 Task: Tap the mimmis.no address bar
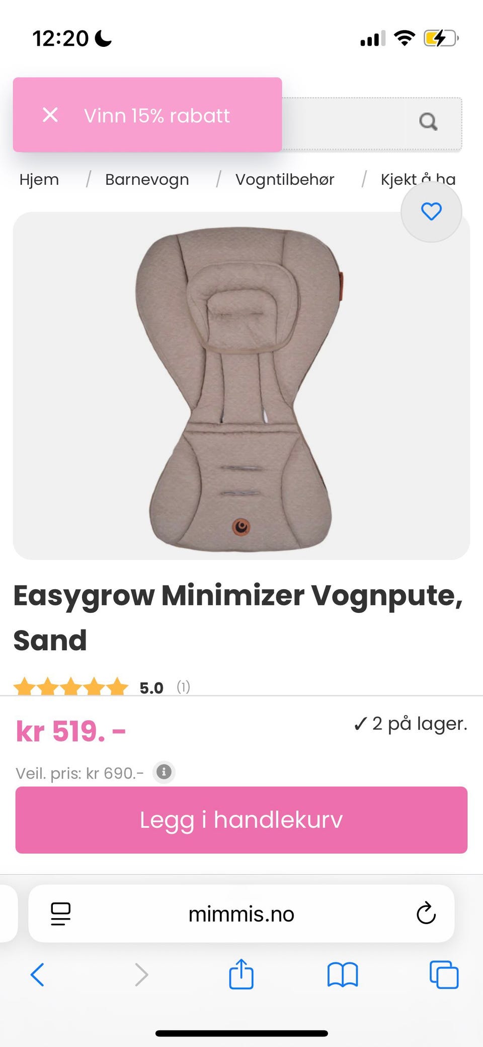click(242, 914)
